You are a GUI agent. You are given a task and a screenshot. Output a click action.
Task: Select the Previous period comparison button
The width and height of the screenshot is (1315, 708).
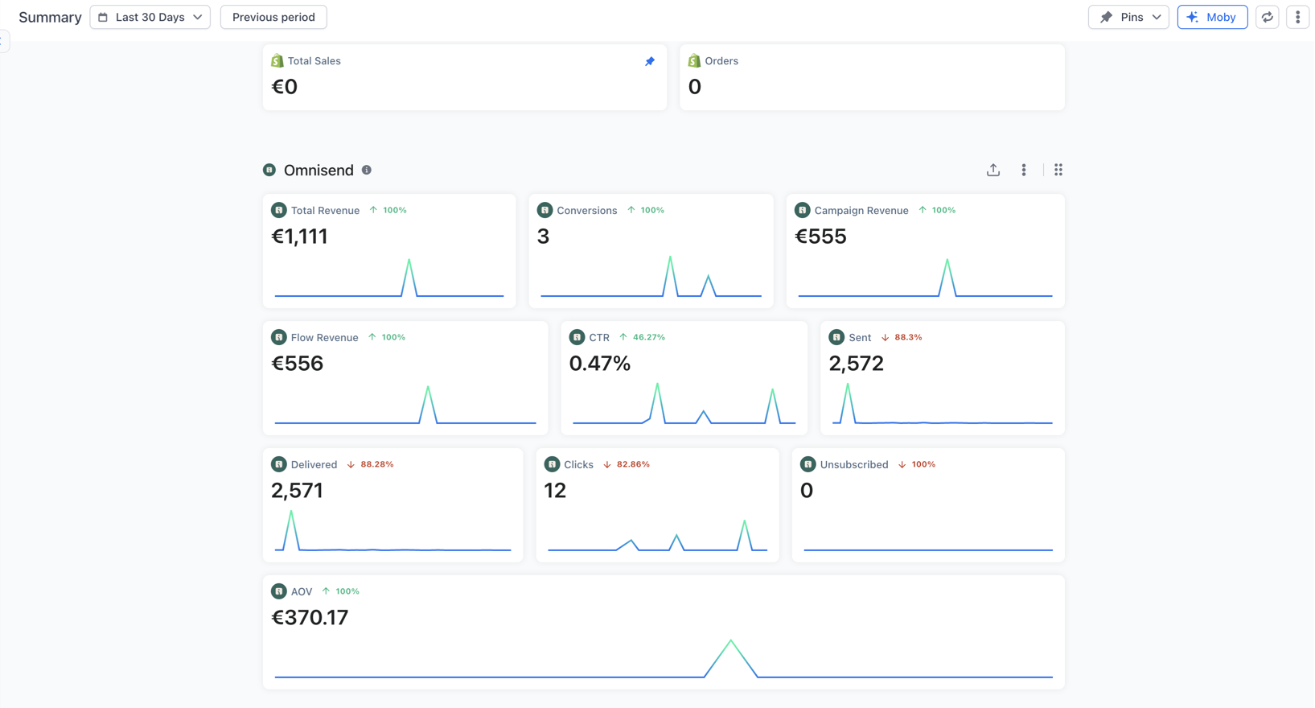[x=273, y=17]
